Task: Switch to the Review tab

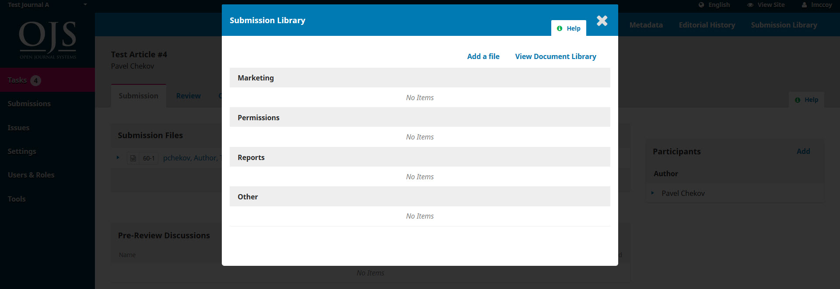Action: (x=189, y=96)
